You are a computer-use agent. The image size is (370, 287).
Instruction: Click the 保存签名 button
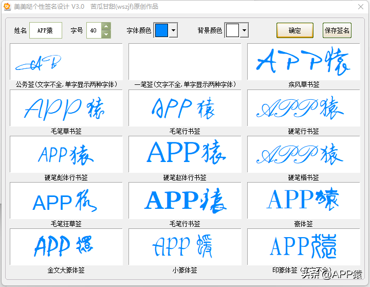[337, 30]
